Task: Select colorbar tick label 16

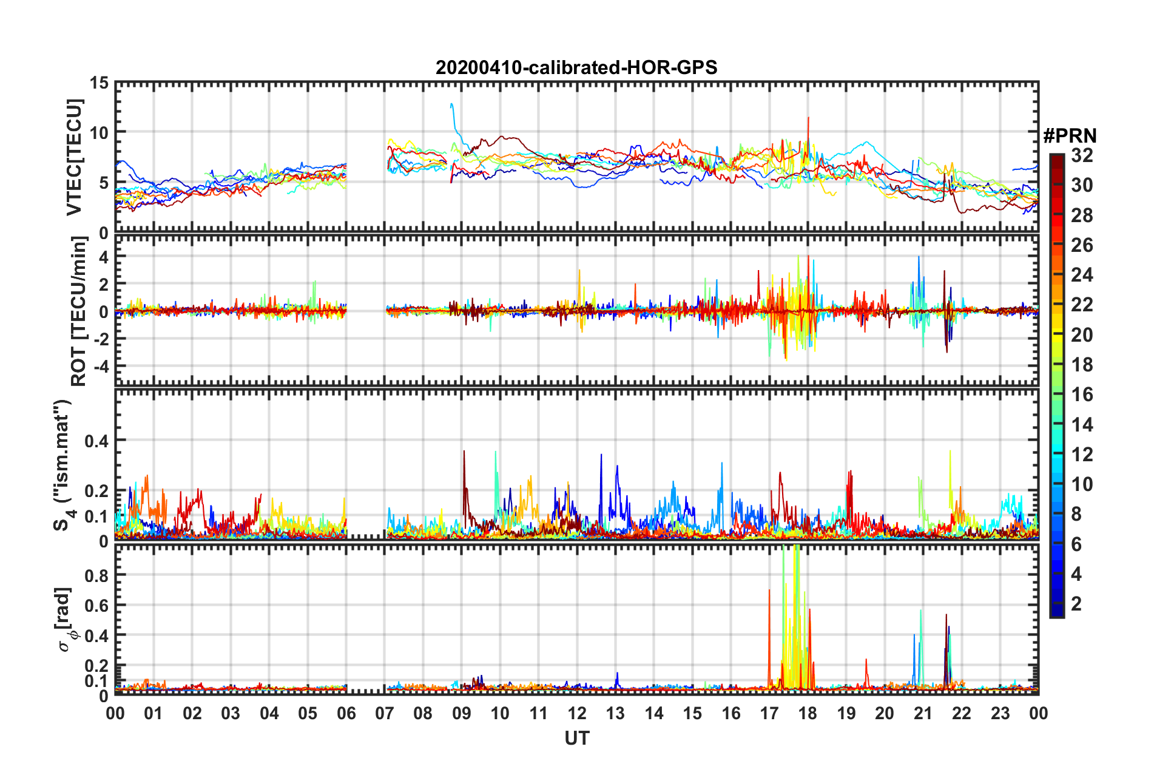Action: tap(1082, 394)
